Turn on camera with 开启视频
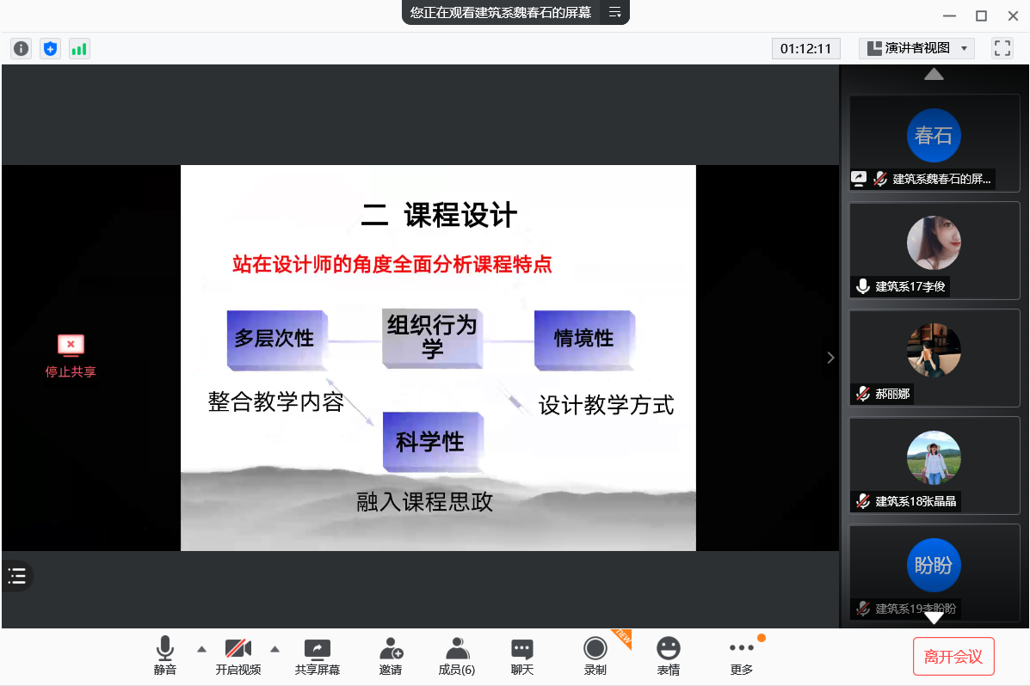Image resolution: width=1030 pixels, height=686 pixels. [237, 656]
